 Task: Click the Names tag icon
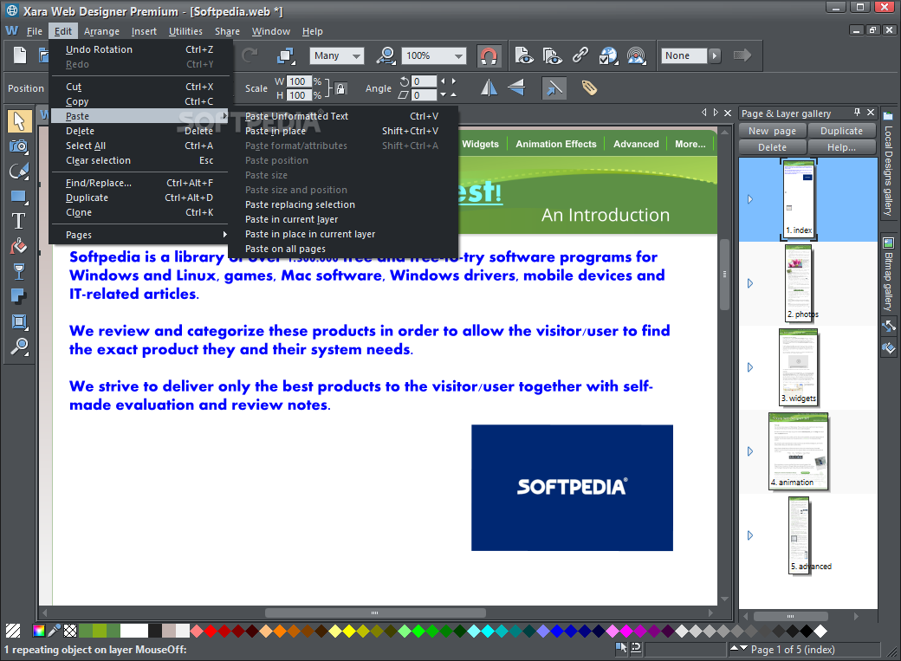pos(589,88)
